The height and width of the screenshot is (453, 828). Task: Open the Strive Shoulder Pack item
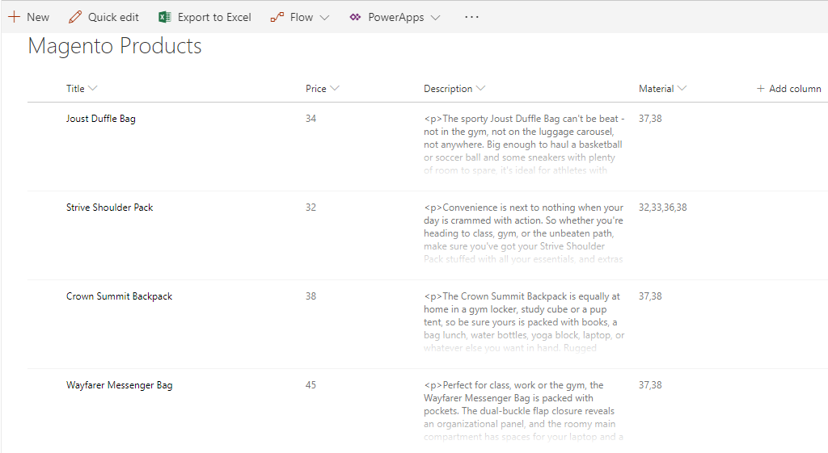109,208
